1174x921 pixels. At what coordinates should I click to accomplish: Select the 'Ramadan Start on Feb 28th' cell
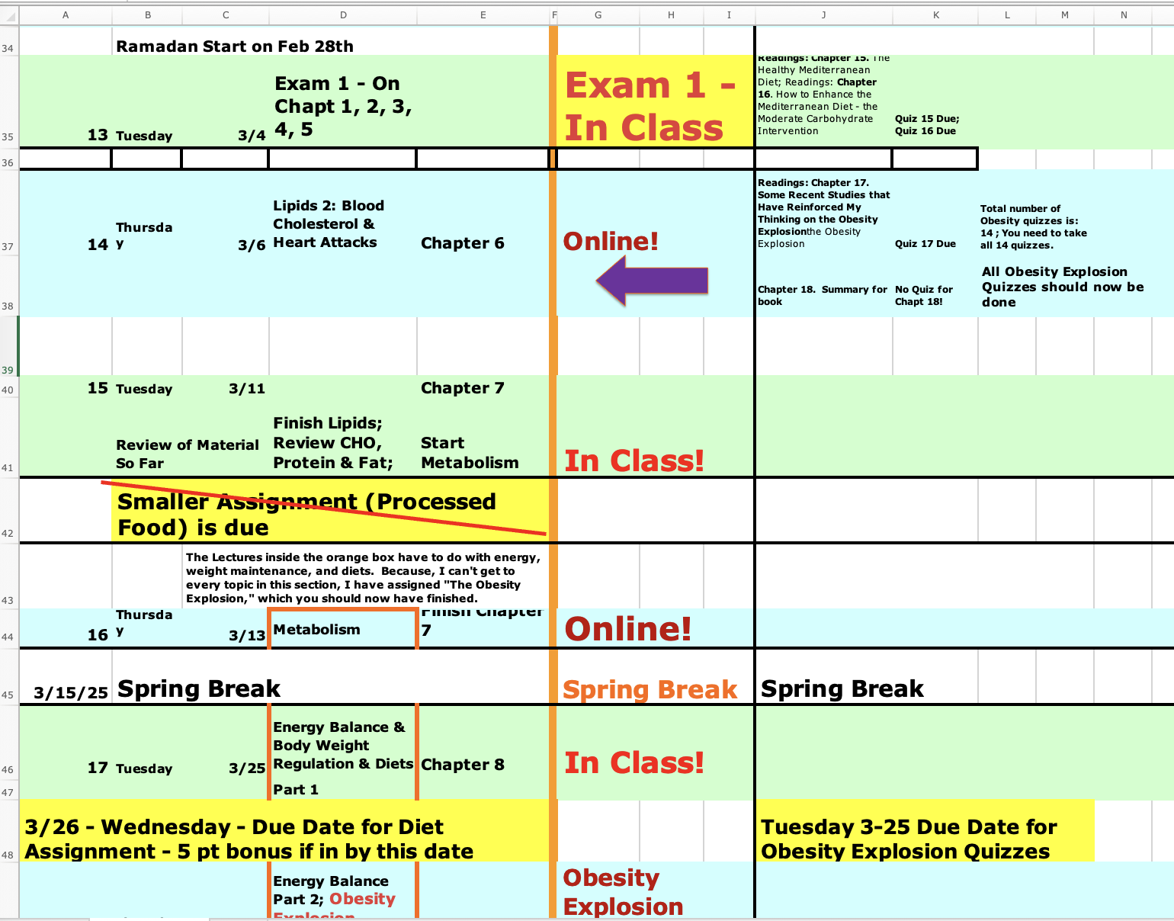(x=235, y=46)
